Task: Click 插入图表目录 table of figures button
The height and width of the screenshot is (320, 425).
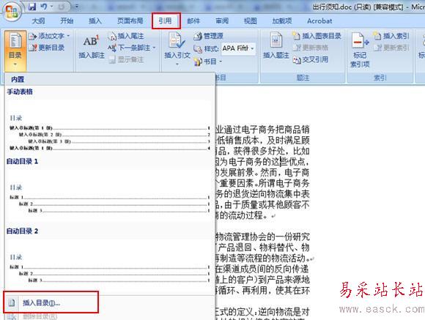Action: [x=317, y=36]
